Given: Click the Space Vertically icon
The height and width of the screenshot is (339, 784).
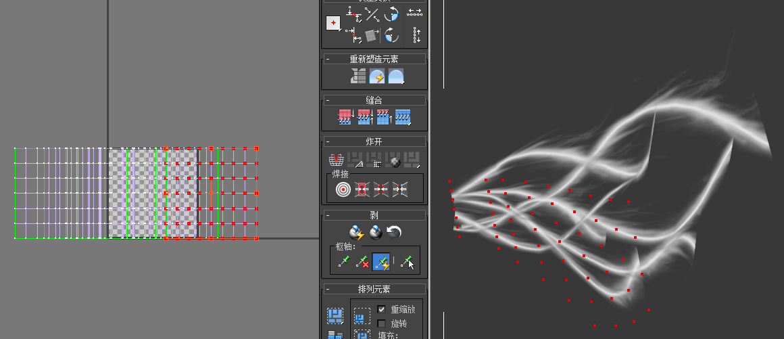Looking at the screenshot, I should (x=416, y=35).
